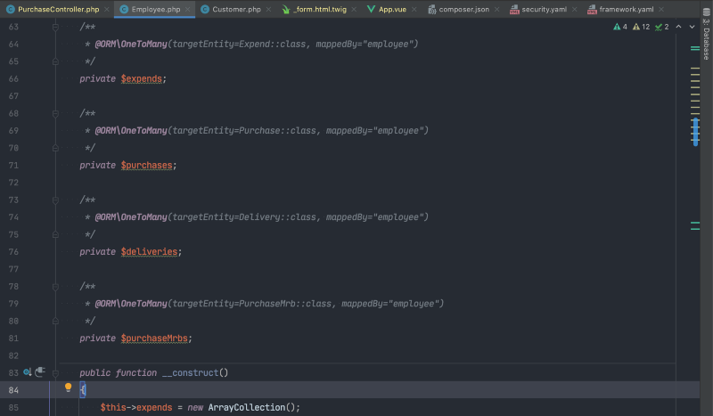Click the YAML icon on security.yaml tab
The image size is (713, 416).
pyautogui.click(x=514, y=9)
